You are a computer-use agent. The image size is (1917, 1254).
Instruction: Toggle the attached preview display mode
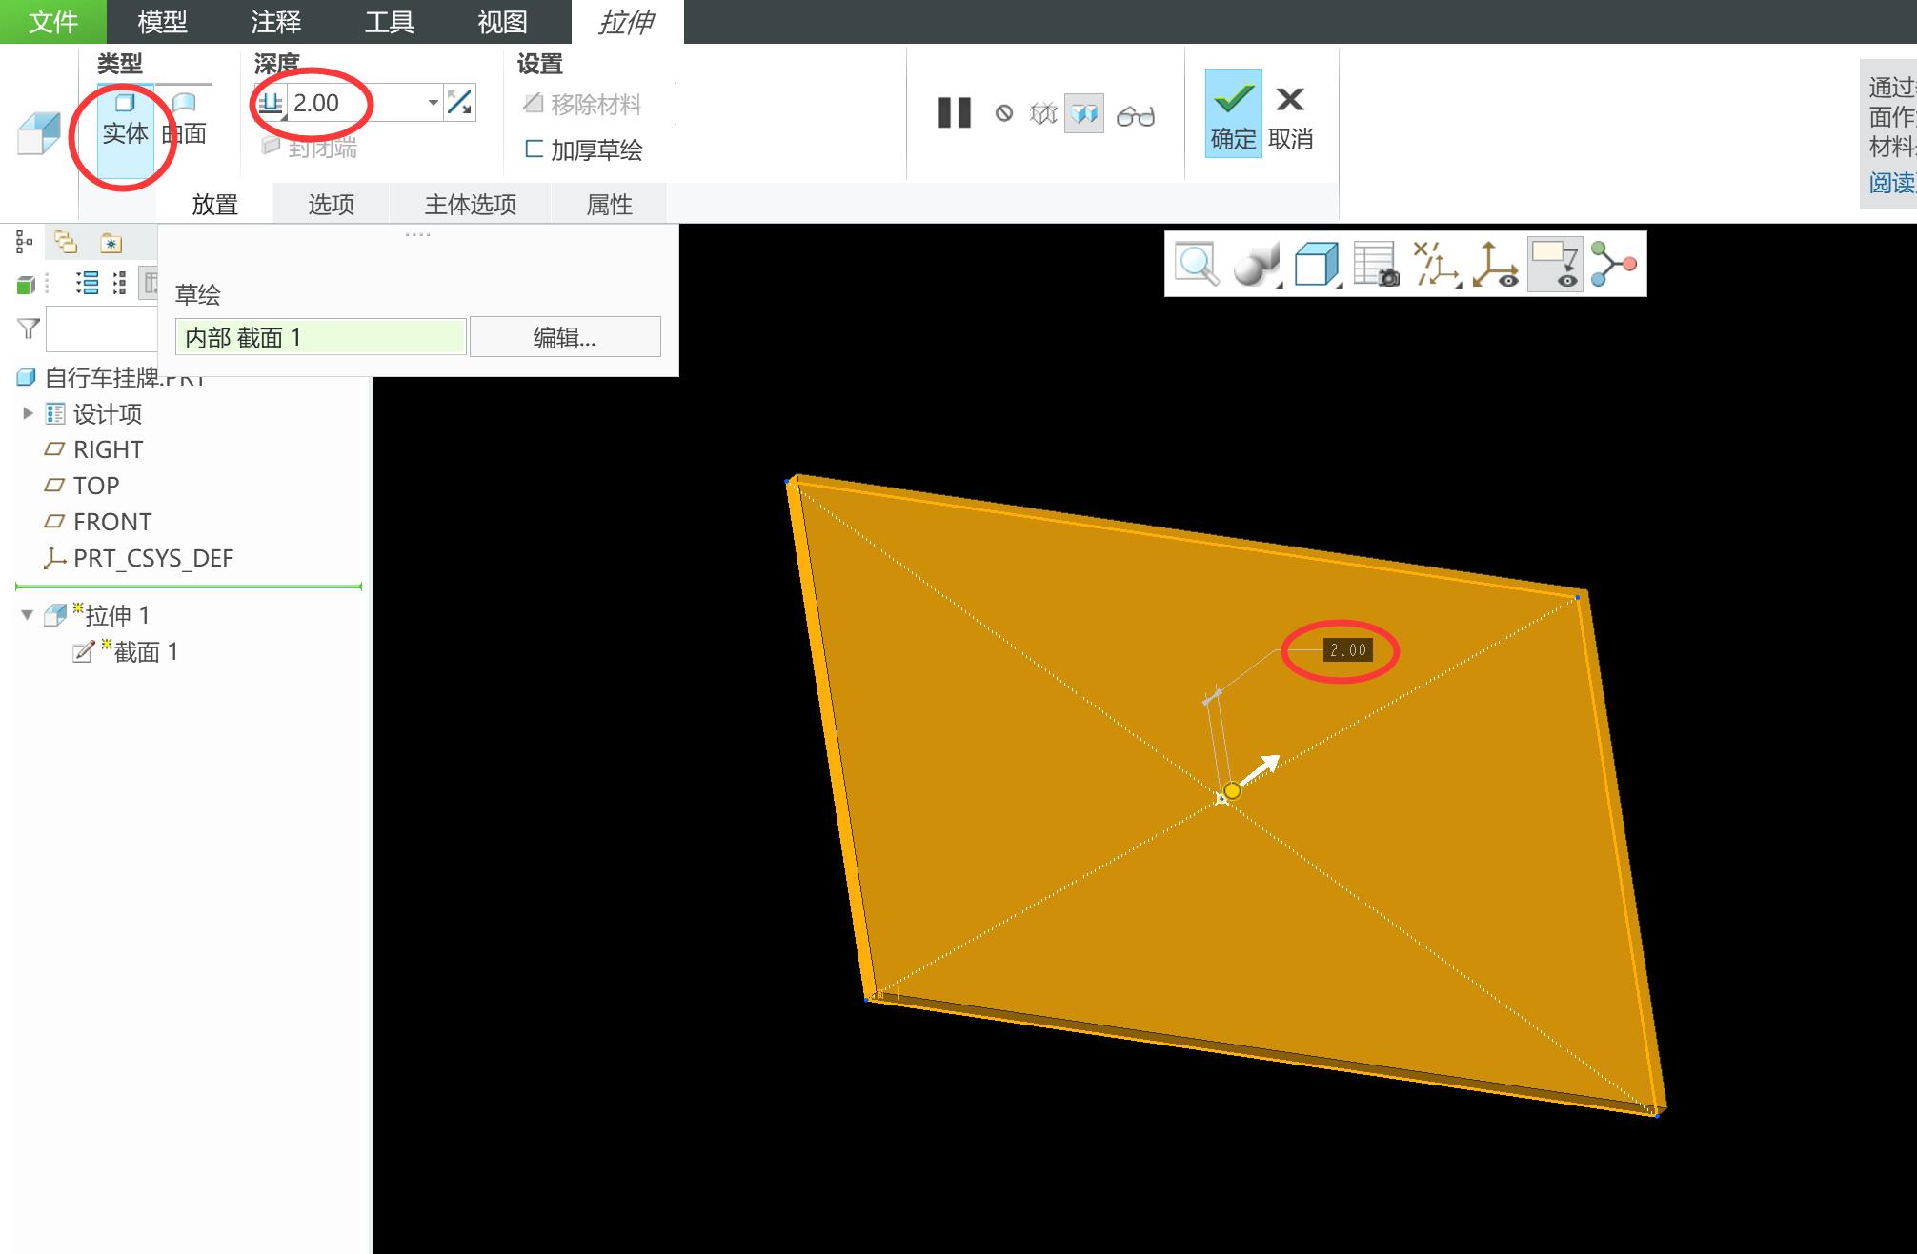pos(1084,114)
